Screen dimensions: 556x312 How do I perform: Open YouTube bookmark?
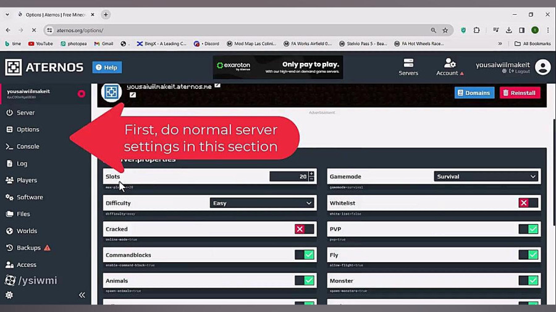[40, 44]
